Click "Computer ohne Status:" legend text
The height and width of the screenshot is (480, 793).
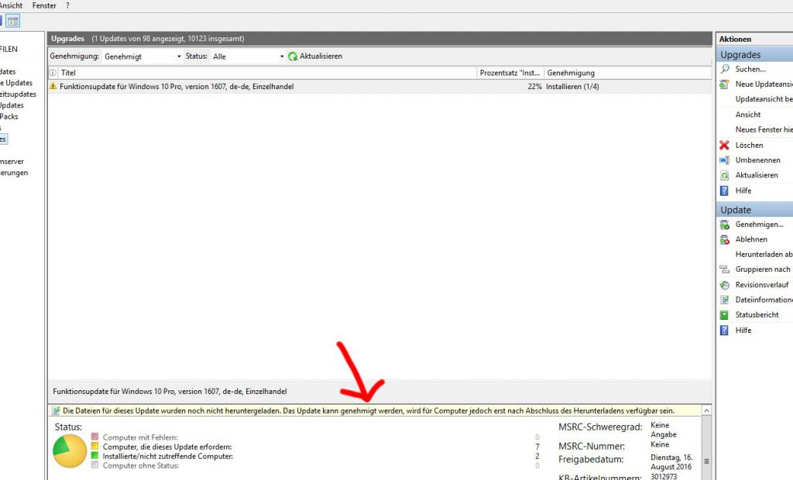tap(141, 466)
